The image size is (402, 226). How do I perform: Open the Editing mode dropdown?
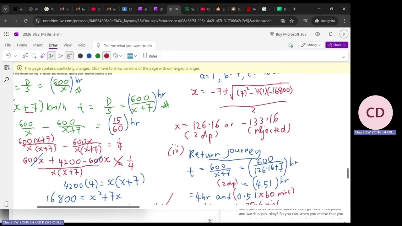311,45
